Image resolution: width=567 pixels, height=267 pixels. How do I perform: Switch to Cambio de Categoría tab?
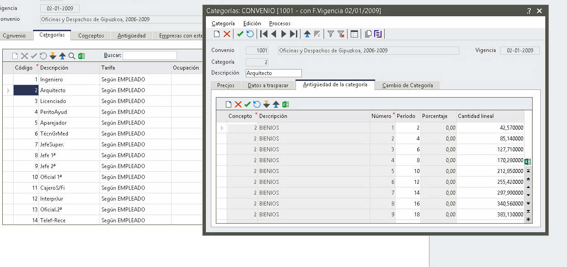click(407, 85)
